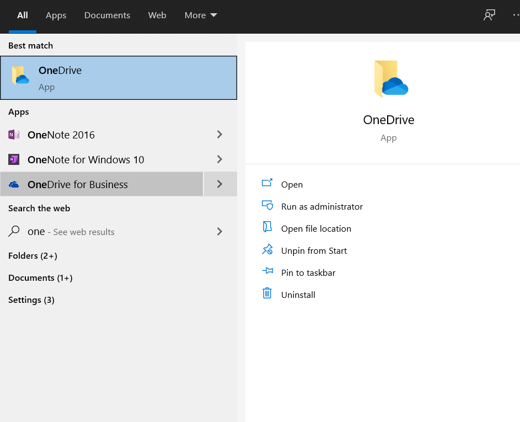Open the feedback icon in top bar

(x=489, y=15)
